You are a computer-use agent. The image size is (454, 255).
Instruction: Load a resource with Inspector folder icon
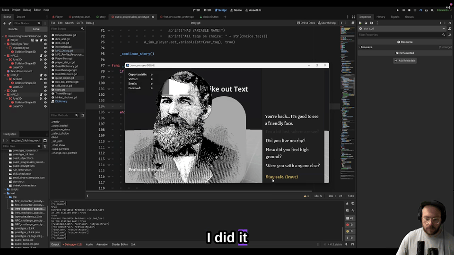coord(366,23)
